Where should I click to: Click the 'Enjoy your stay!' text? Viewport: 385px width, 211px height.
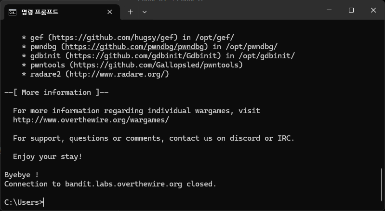pos(47,157)
